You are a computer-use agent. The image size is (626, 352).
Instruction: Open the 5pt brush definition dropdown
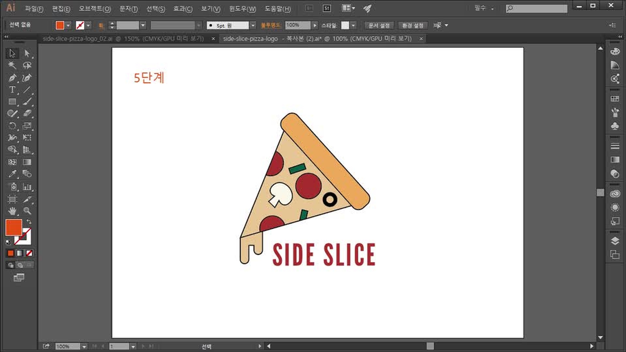pyautogui.click(x=253, y=25)
